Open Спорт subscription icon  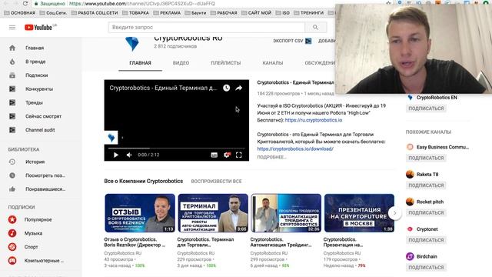[12, 247]
